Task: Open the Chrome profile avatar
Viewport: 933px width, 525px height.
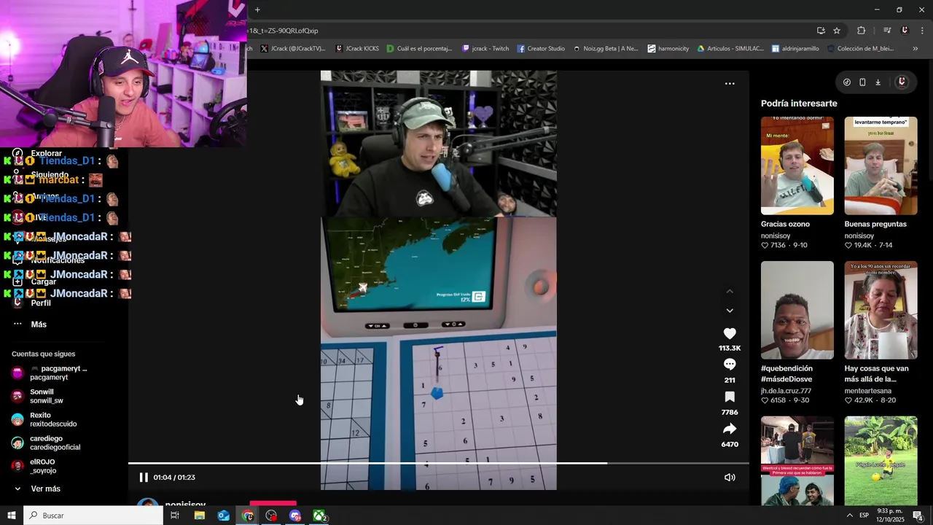Action: [x=905, y=31]
